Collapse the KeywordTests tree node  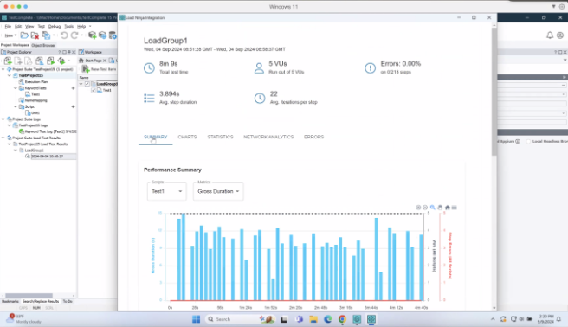[16, 88]
